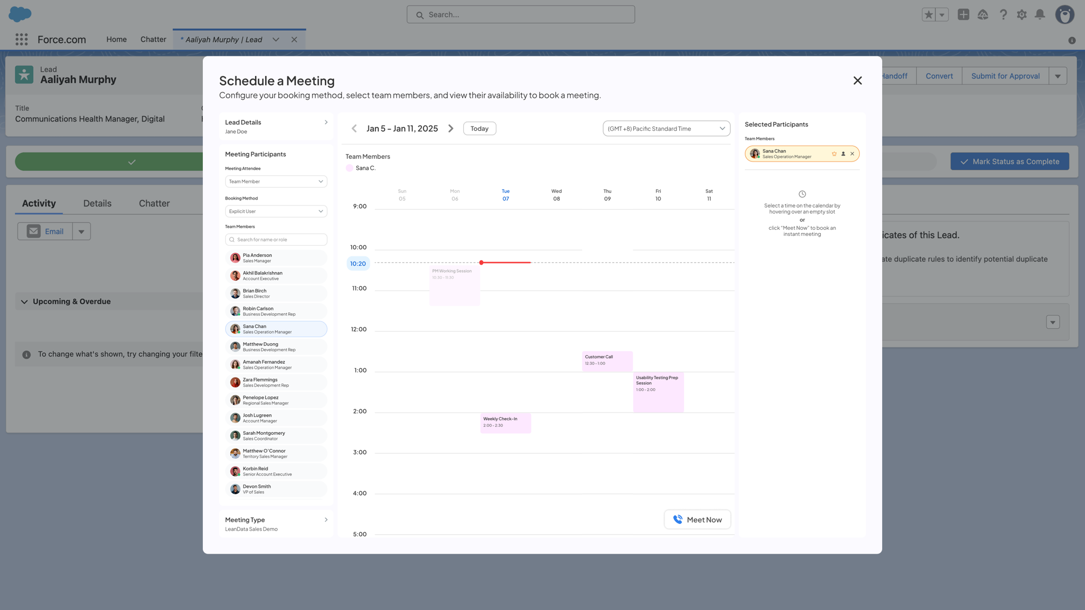Click the Sana C. pink color legend dot
Image resolution: width=1085 pixels, height=610 pixels.
pos(349,168)
